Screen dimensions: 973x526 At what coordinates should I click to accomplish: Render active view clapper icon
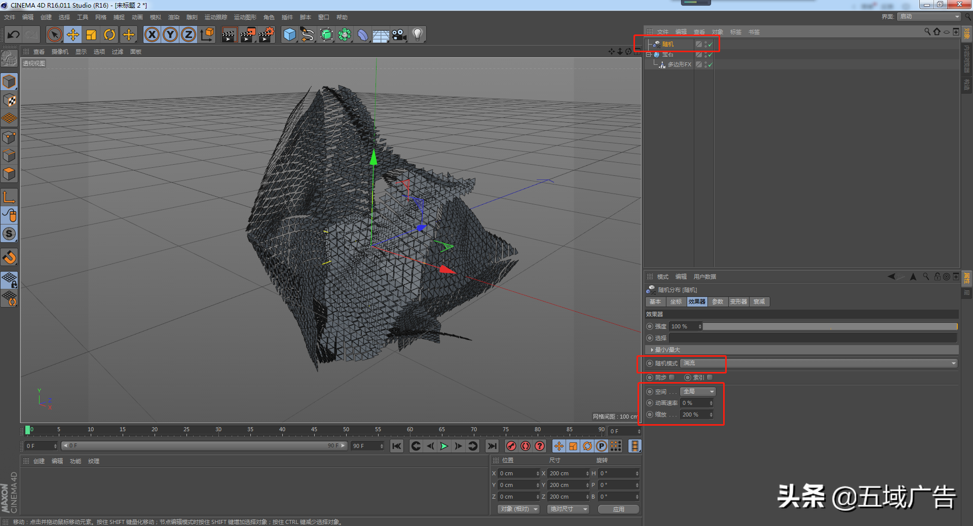pos(229,34)
